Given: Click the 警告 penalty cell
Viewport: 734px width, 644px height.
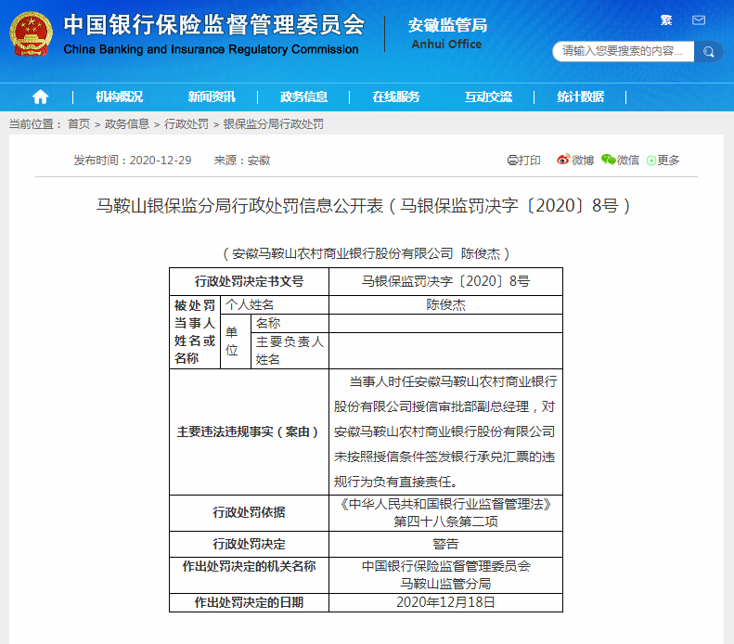Looking at the screenshot, I should (x=445, y=544).
